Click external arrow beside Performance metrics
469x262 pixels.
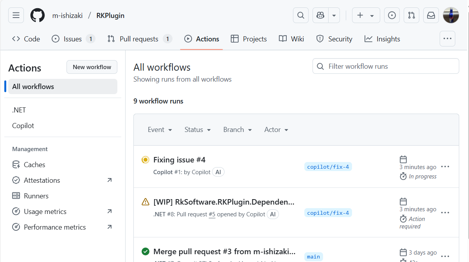pyautogui.click(x=110, y=227)
